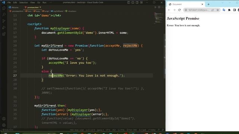Click the Run code icon in editor toolbar
This screenshot has width=239, height=134.
coord(155,7)
